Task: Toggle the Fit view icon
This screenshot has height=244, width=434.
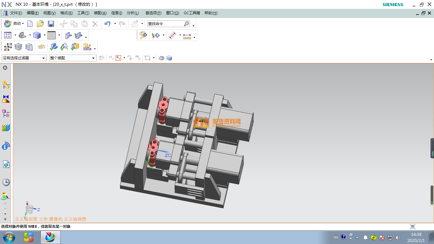Action: 8,35
